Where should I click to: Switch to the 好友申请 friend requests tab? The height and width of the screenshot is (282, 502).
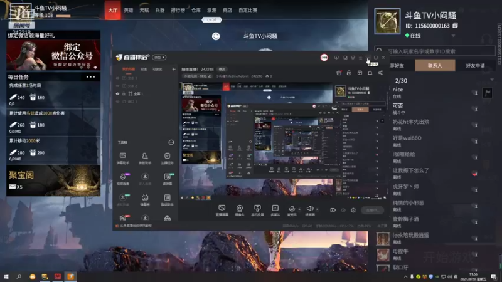point(475,66)
